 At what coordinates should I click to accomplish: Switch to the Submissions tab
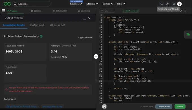coord(60,11)
